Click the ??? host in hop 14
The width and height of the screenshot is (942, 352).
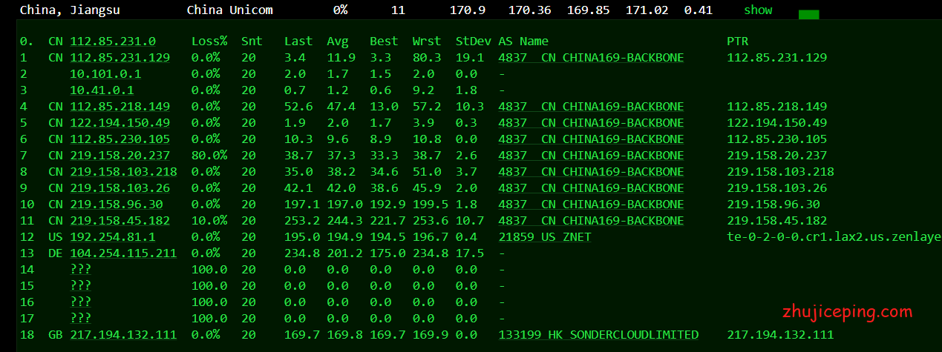pyautogui.click(x=81, y=270)
